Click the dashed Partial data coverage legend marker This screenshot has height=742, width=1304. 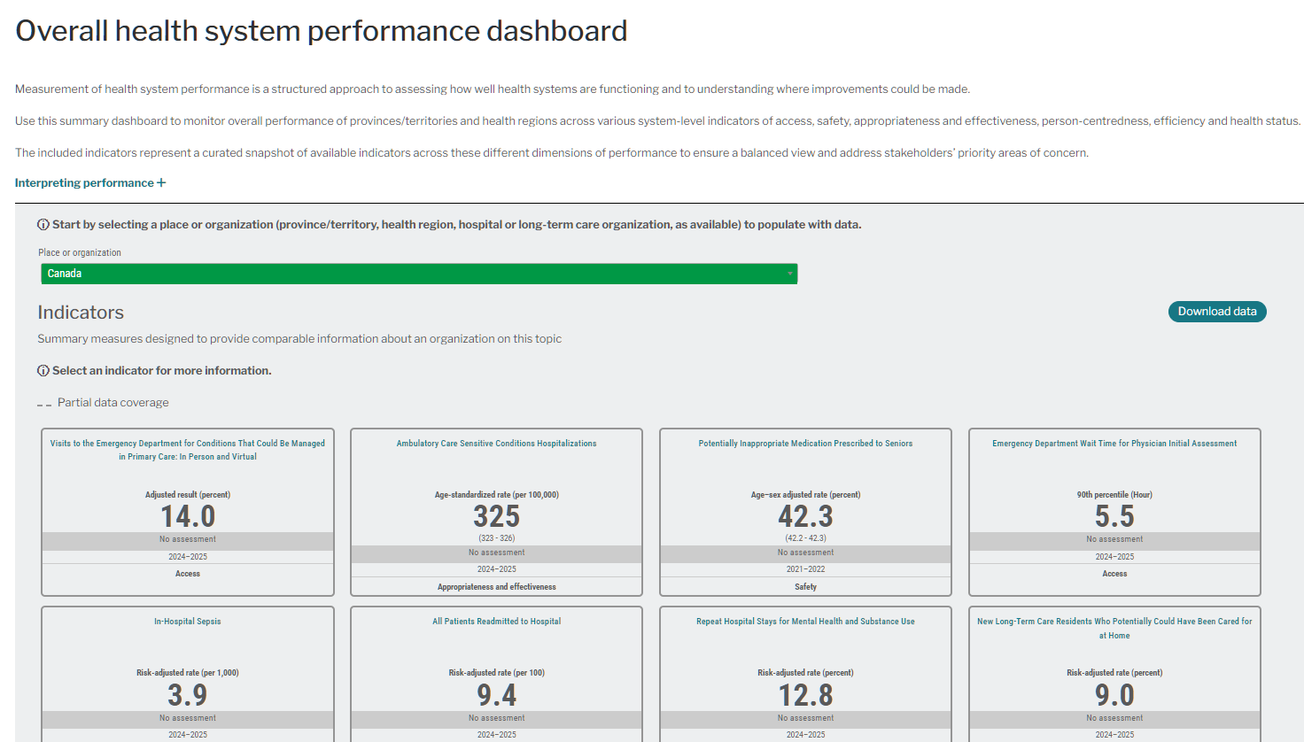tap(44, 404)
